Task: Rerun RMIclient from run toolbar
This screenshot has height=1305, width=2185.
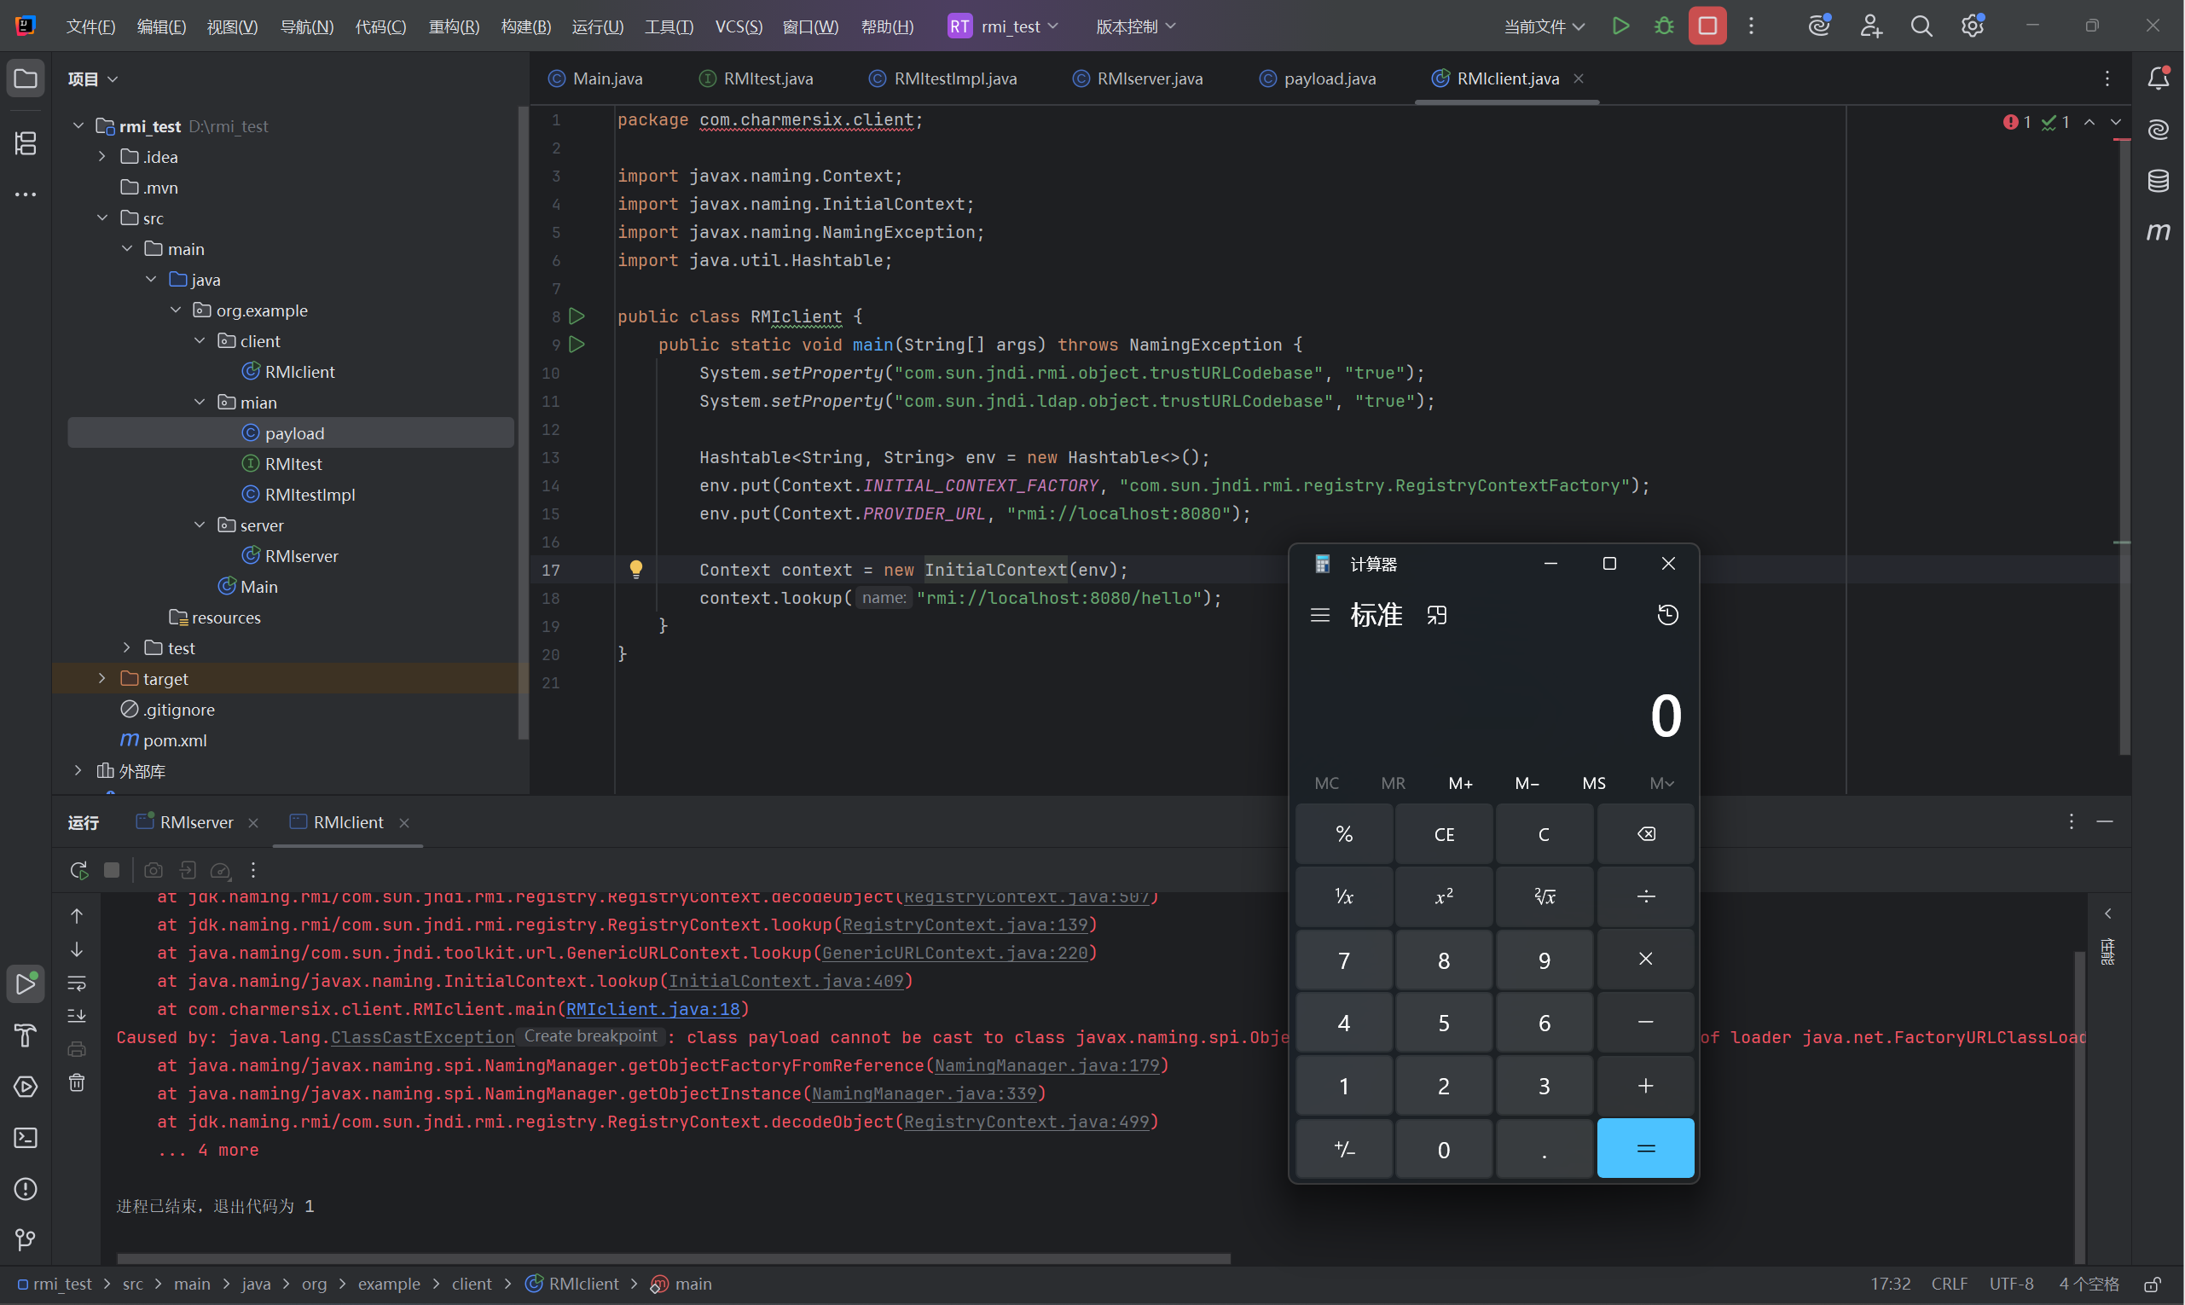Action: (x=79, y=870)
